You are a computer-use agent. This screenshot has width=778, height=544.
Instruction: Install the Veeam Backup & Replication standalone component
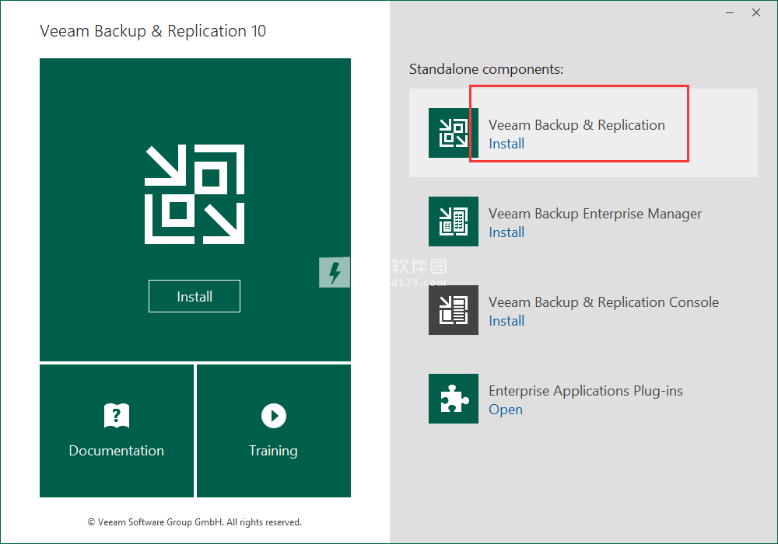[x=506, y=144]
